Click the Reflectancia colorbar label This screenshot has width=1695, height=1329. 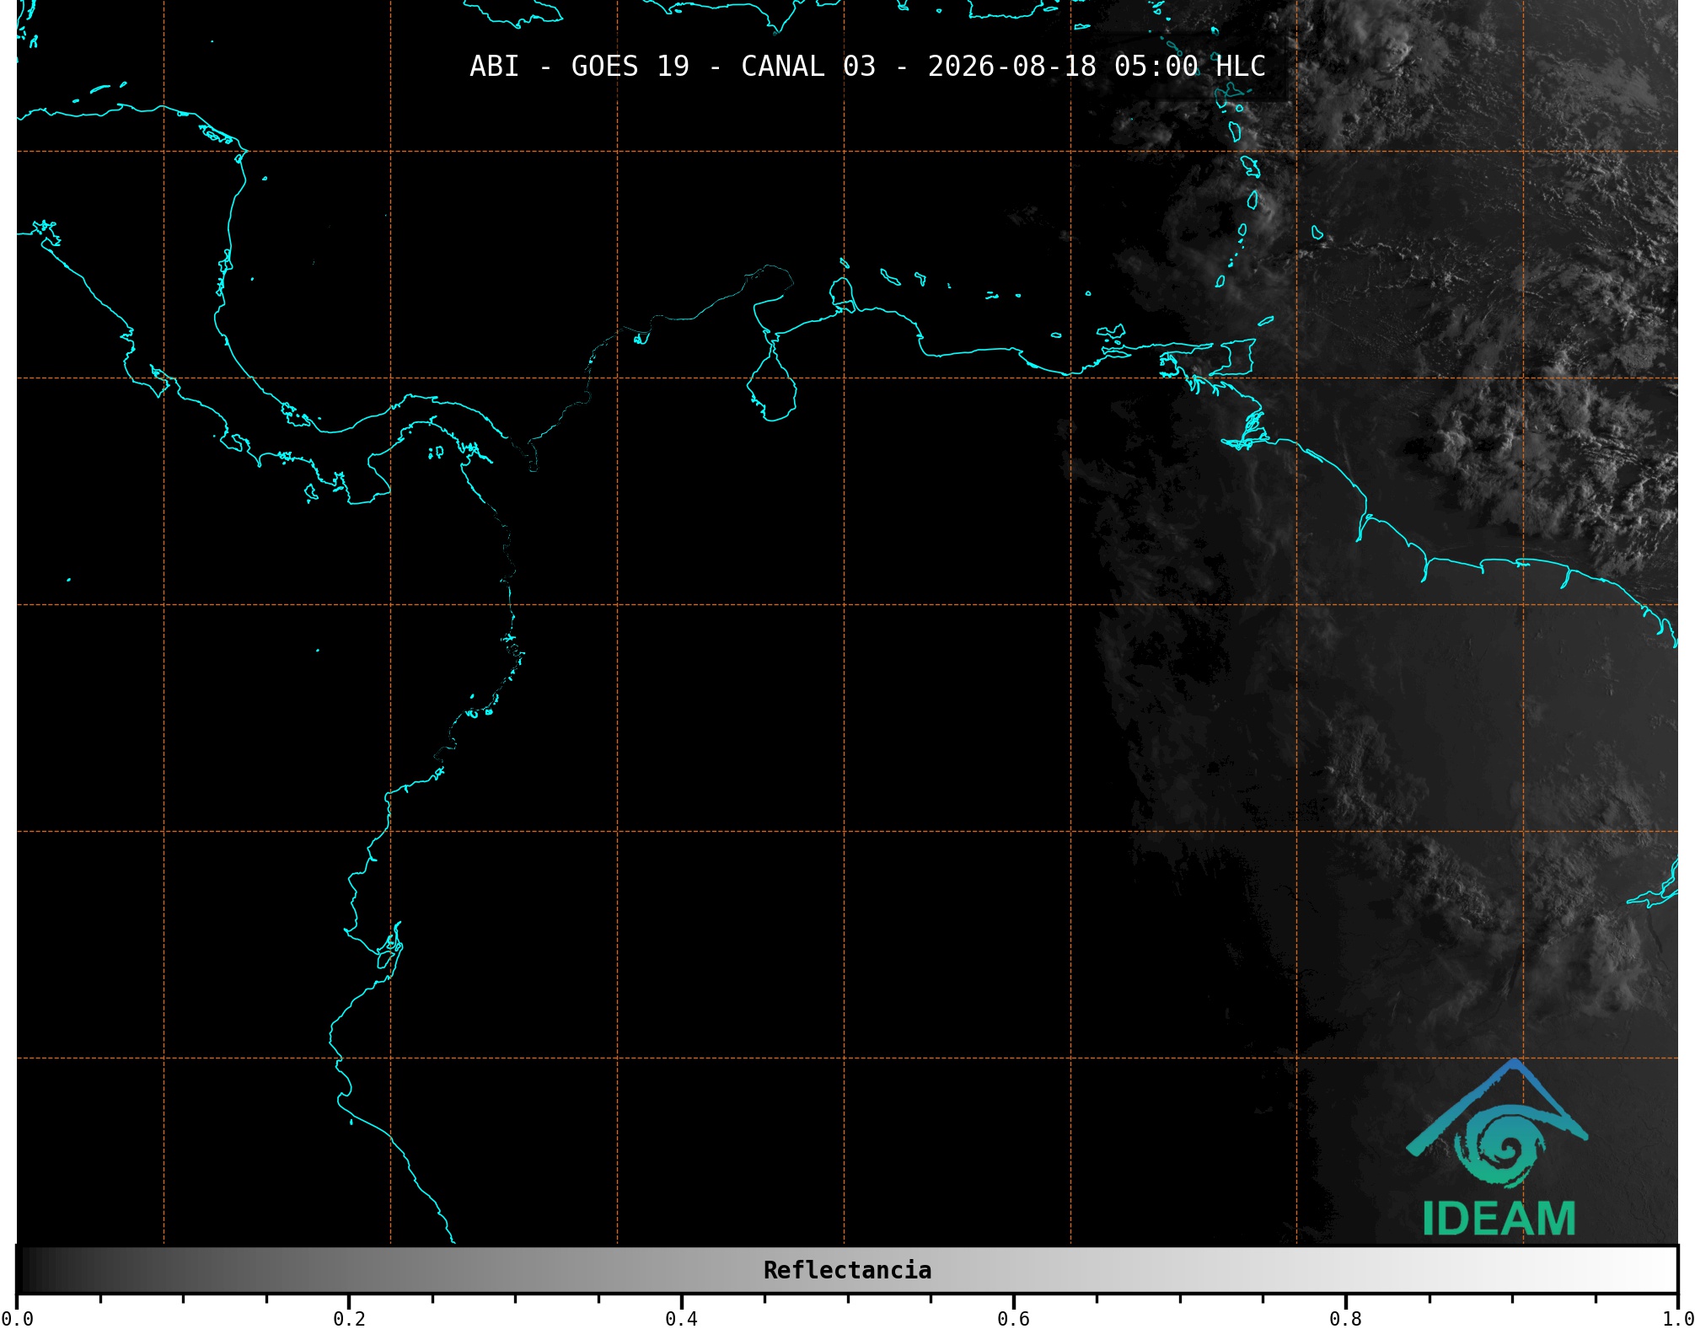(x=847, y=1270)
